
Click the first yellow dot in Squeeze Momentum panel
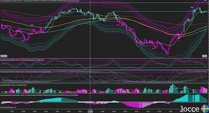click(3, 102)
